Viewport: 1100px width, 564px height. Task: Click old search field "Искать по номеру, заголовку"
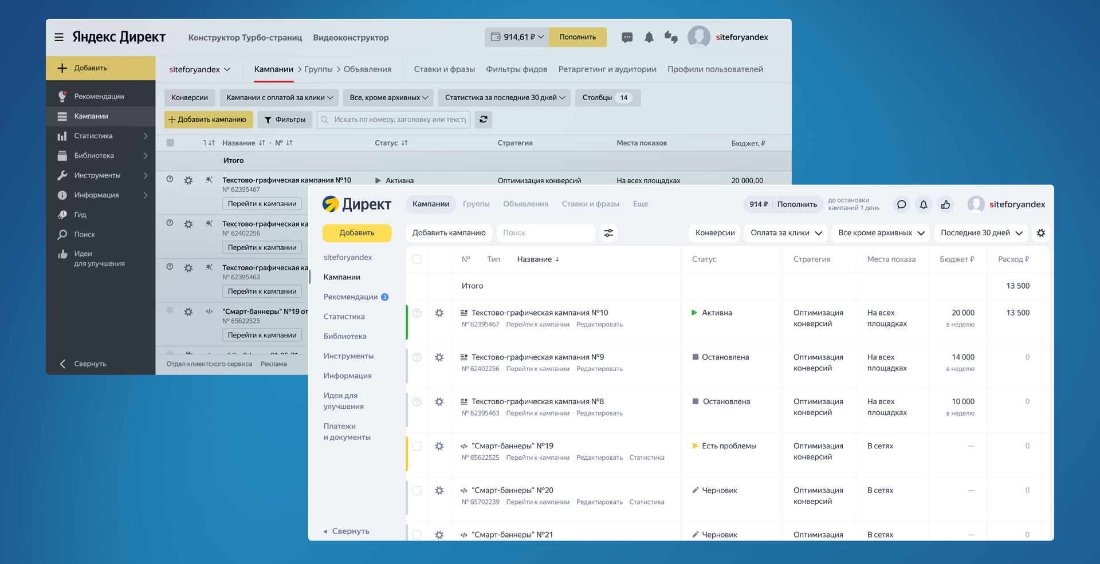coord(394,119)
